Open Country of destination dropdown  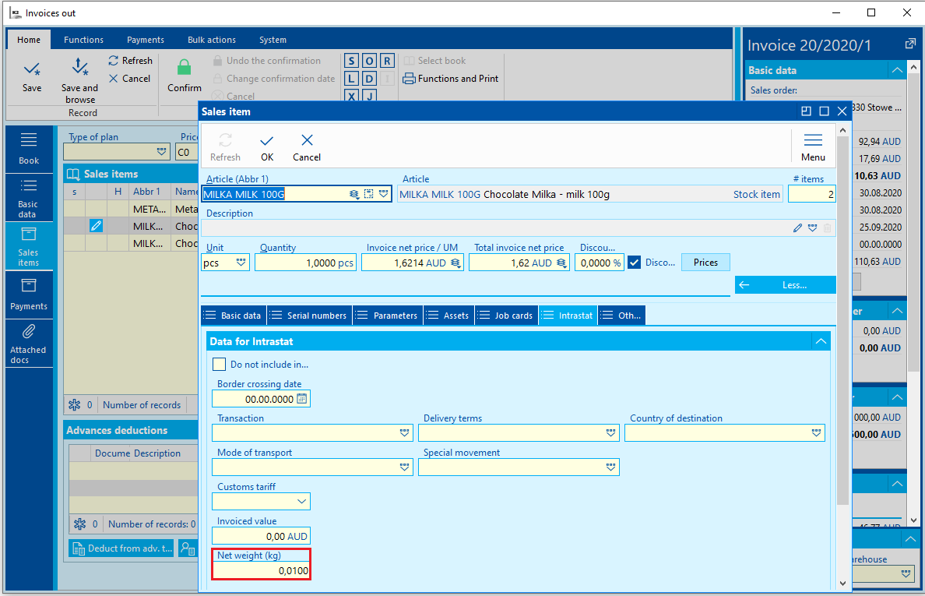point(816,432)
